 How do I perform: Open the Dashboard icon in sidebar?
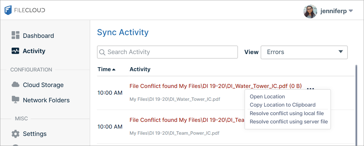pos(15,35)
